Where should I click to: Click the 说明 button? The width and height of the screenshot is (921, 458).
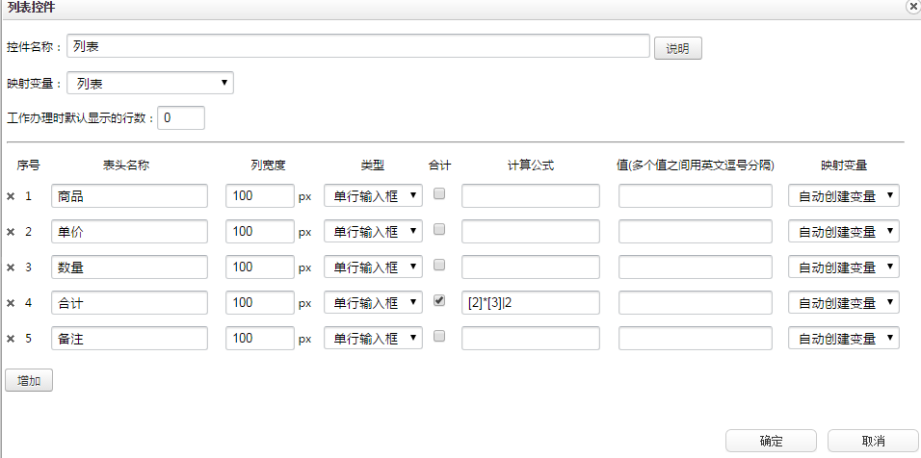click(x=677, y=48)
